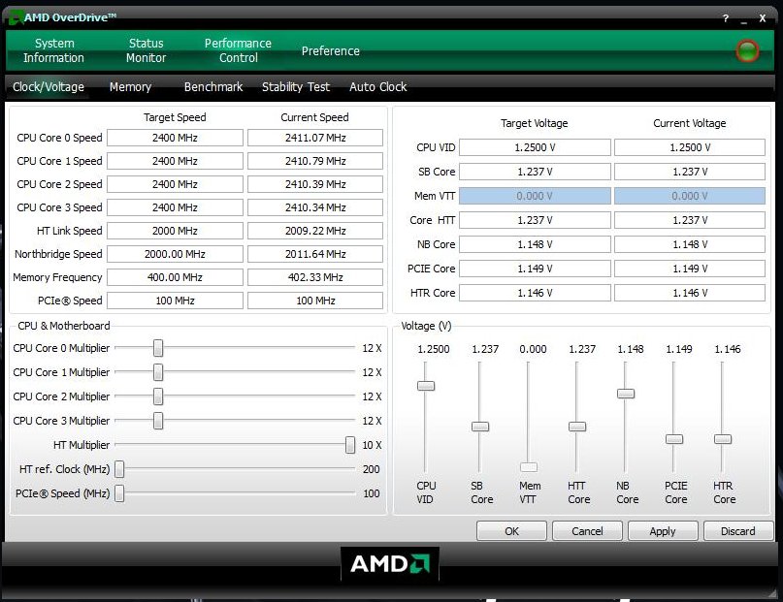The height and width of the screenshot is (602, 783).
Task: Click the PCIE Core voltage slider handle
Action: point(674,439)
